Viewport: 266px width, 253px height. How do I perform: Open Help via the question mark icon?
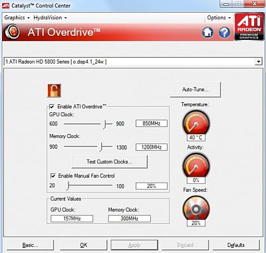224,33
